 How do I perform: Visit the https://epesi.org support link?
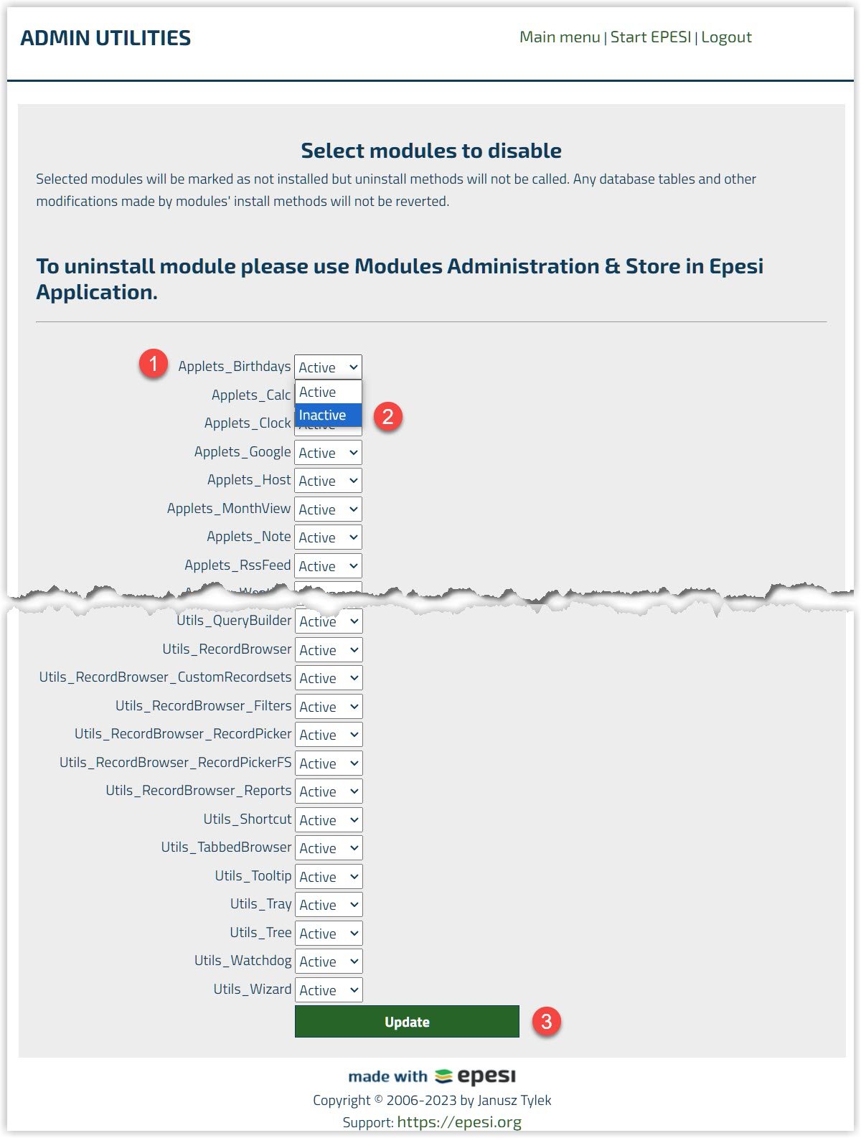[459, 1122]
